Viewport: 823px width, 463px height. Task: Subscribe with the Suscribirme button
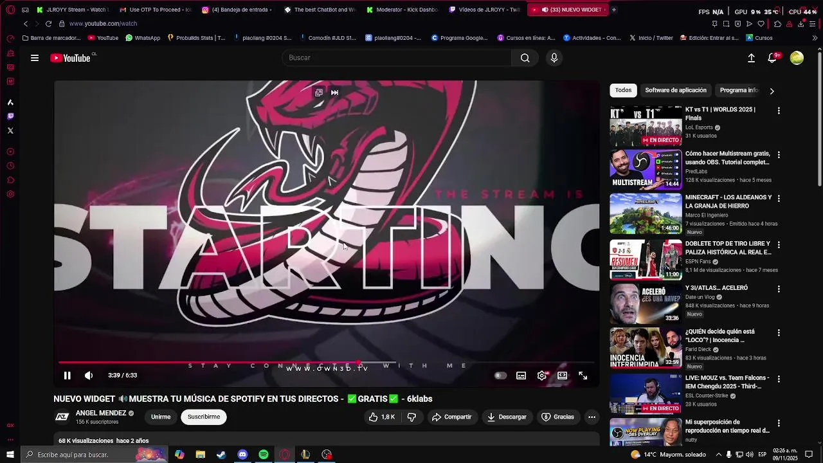(x=204, y=417)
